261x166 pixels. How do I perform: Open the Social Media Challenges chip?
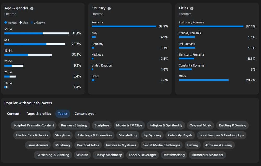click(162, 145)
